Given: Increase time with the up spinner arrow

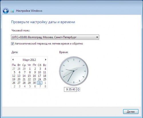Looking at the screenshot, I should coord(78,89).
